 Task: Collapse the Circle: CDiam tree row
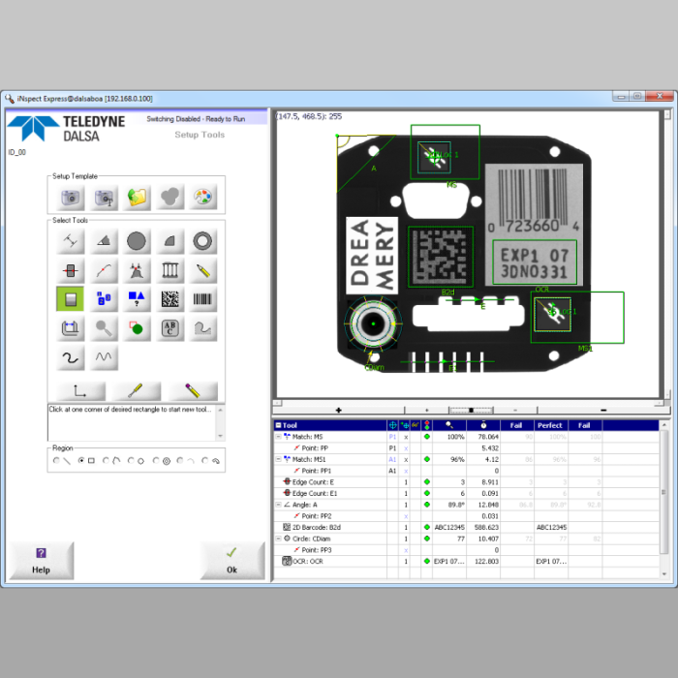(x=279, y=539)
